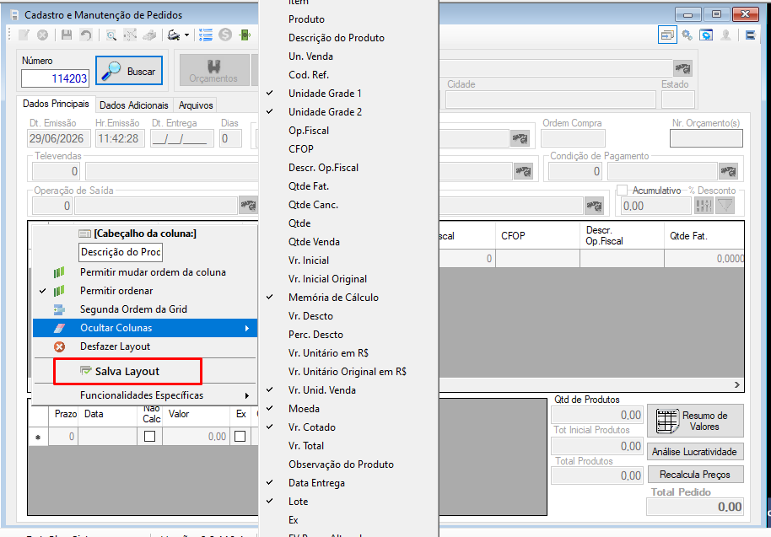Viewport: 771px width, 537px height.
Task: Toggle the Ex checkbox in payment row
Action: (240, 437)
